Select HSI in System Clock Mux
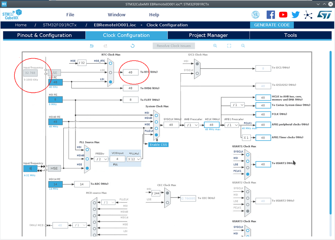335x240 pixels. (x=156, y=115)
